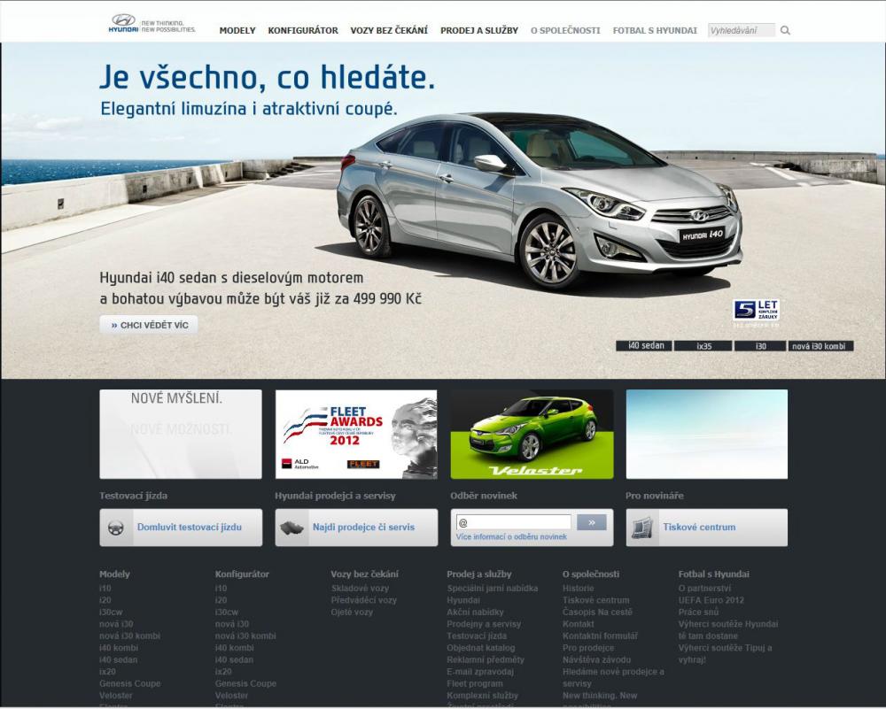Open FOTBAL S HYUNDAI in top navigation

tap(655, 30)
